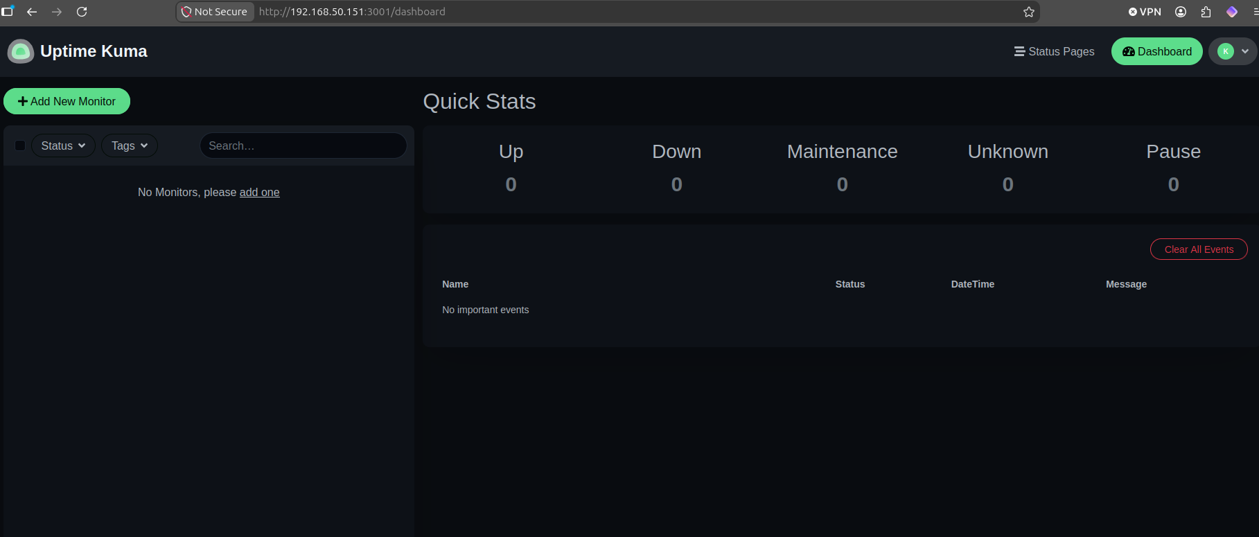This screenshot has height=537, width=1259.
Task: Go to the Dashboard tab
Action: coord(1157,51)
